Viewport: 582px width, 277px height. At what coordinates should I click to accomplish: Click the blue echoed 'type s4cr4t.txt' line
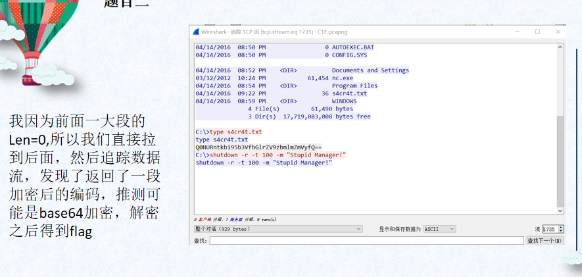tap(222, 139)
